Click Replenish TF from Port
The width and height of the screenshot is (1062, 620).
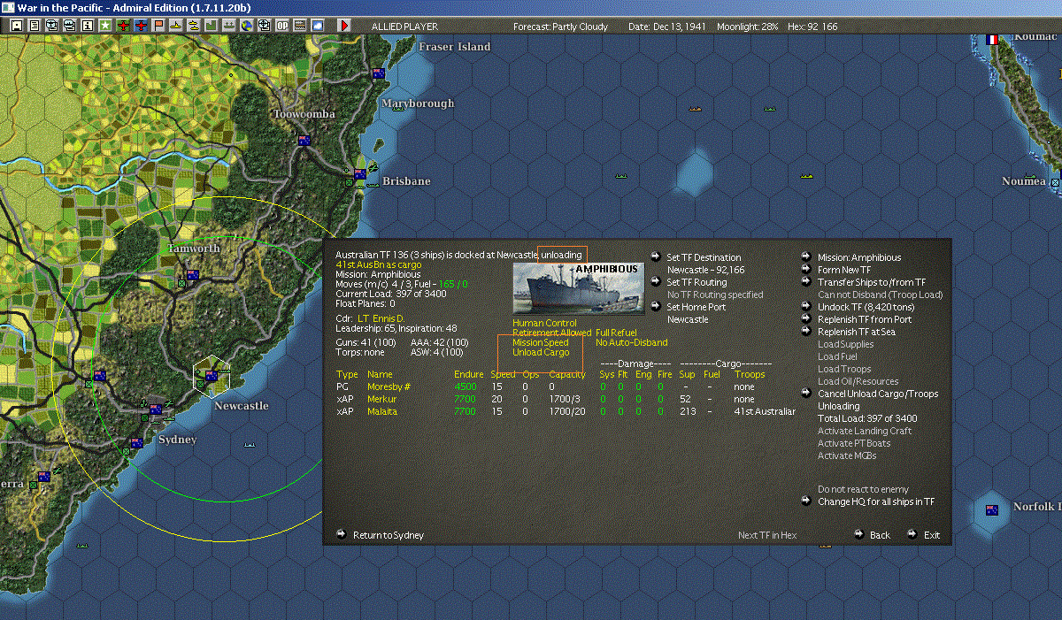pos(865,320)
